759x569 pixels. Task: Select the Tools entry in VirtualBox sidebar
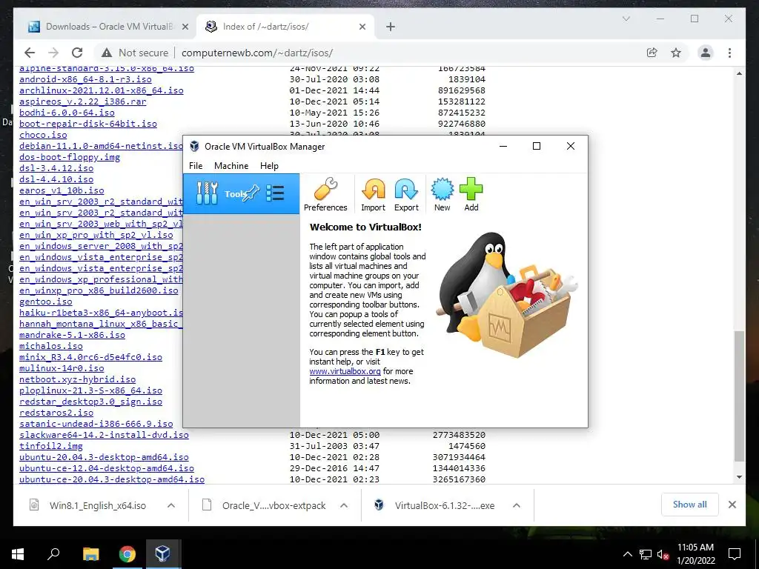pos(241,193)
